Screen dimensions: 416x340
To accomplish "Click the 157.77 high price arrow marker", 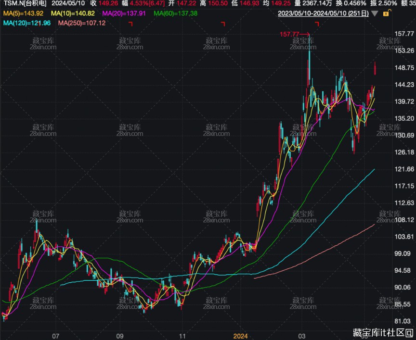I will coord(296,34).
